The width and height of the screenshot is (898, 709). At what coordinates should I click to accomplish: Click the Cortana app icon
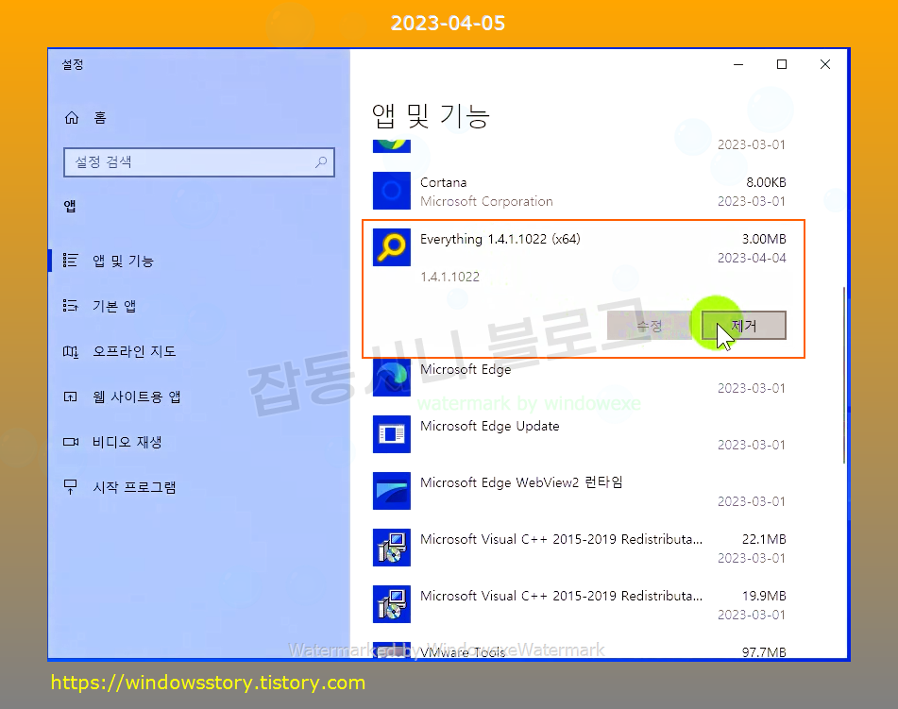(x=392, y=191)
